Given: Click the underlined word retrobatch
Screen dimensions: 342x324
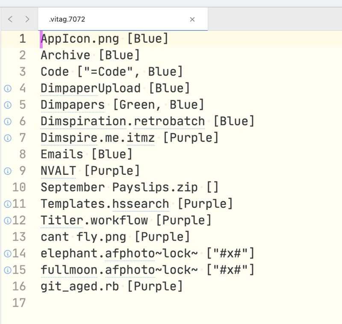Looking at the screenshot, I should [x=169, y=121].
